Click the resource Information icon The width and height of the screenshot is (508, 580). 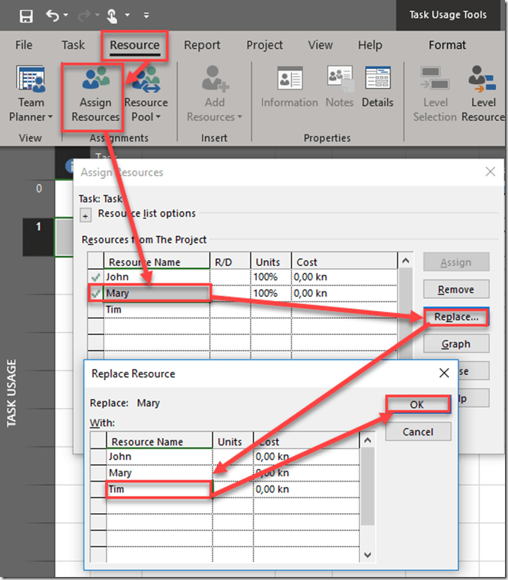click(x=289, y=81)
